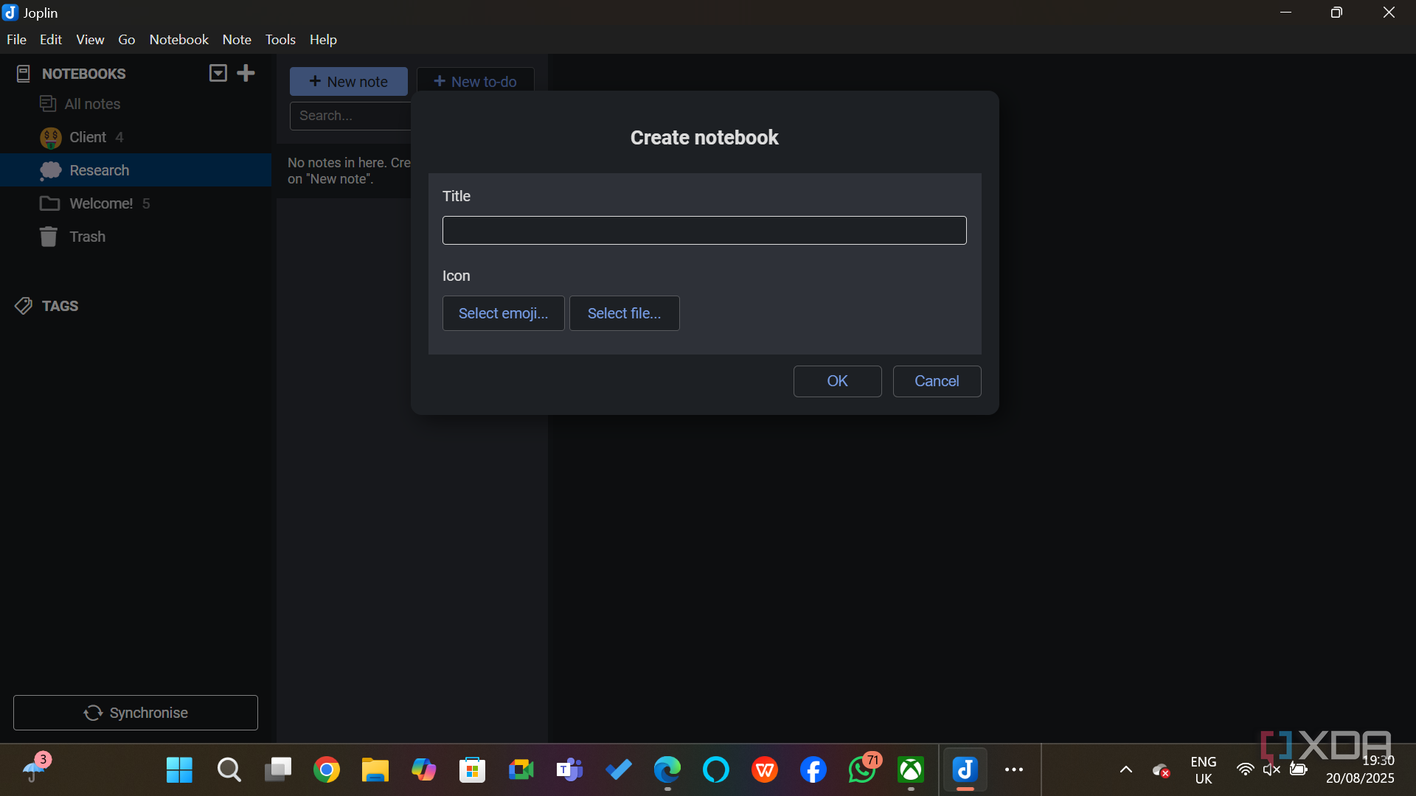Click the Joplin taskbar icon
The height and width of the screenshot is (796, 1416).
coord(965,770)
